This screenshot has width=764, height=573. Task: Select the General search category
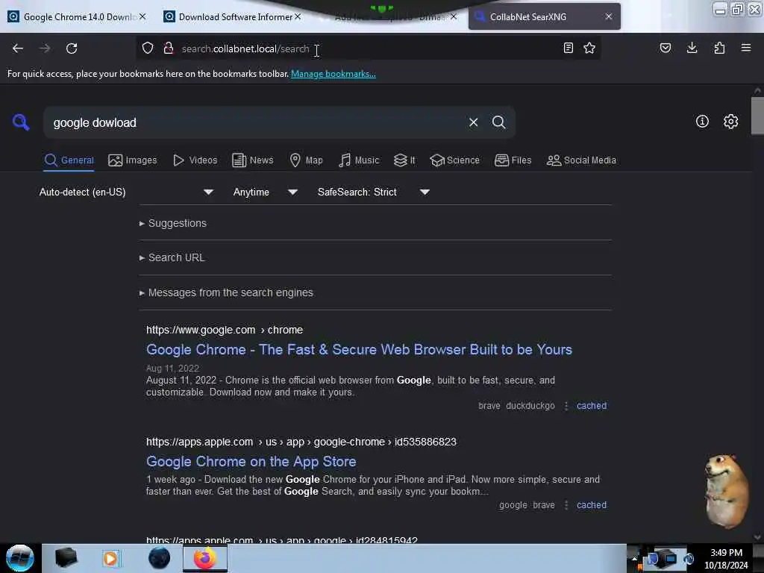69,160
